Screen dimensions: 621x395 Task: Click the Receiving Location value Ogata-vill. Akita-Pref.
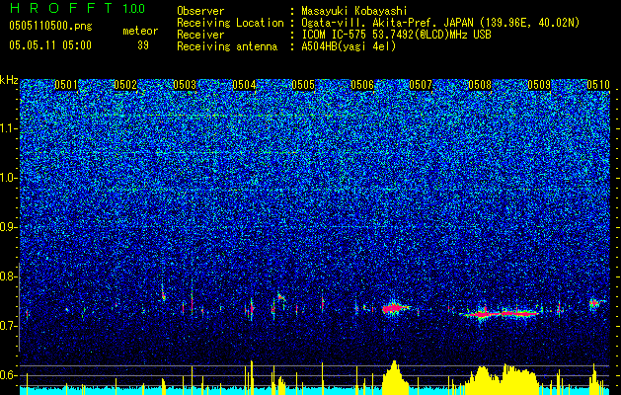(x=372, y=23)
